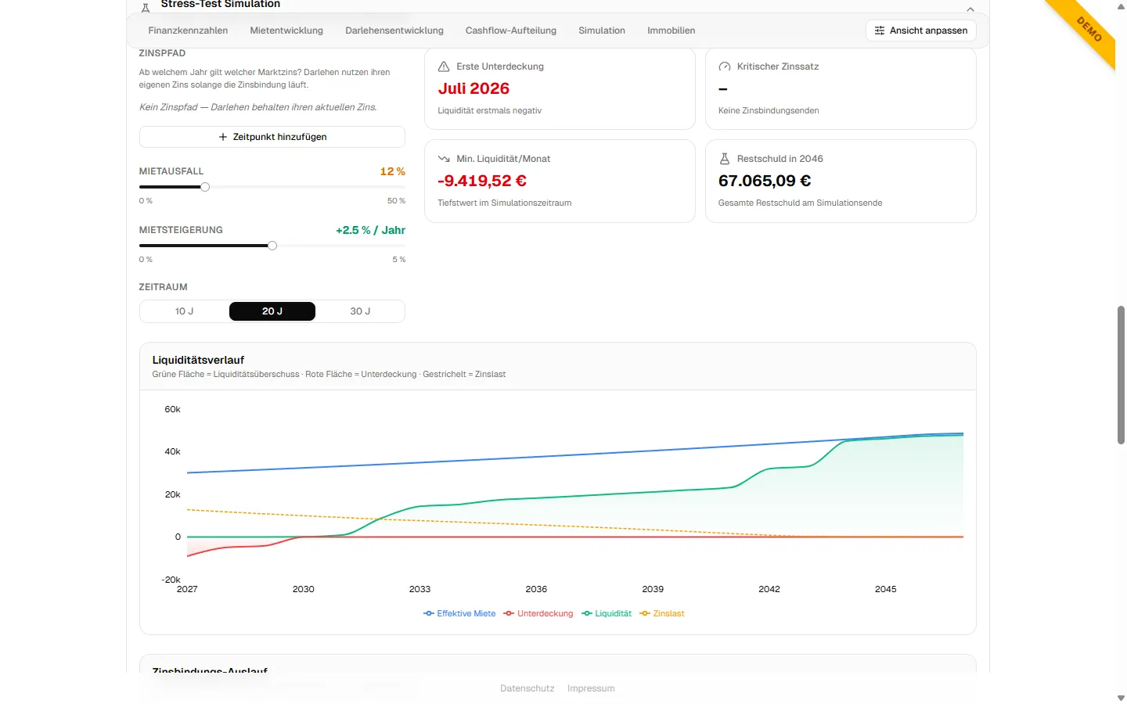This screenshot has height=704, width=1127.
Task: Click the Mietsteigerung slider handle
Action: 272,246
